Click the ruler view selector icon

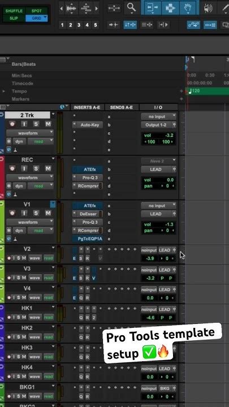4,59
